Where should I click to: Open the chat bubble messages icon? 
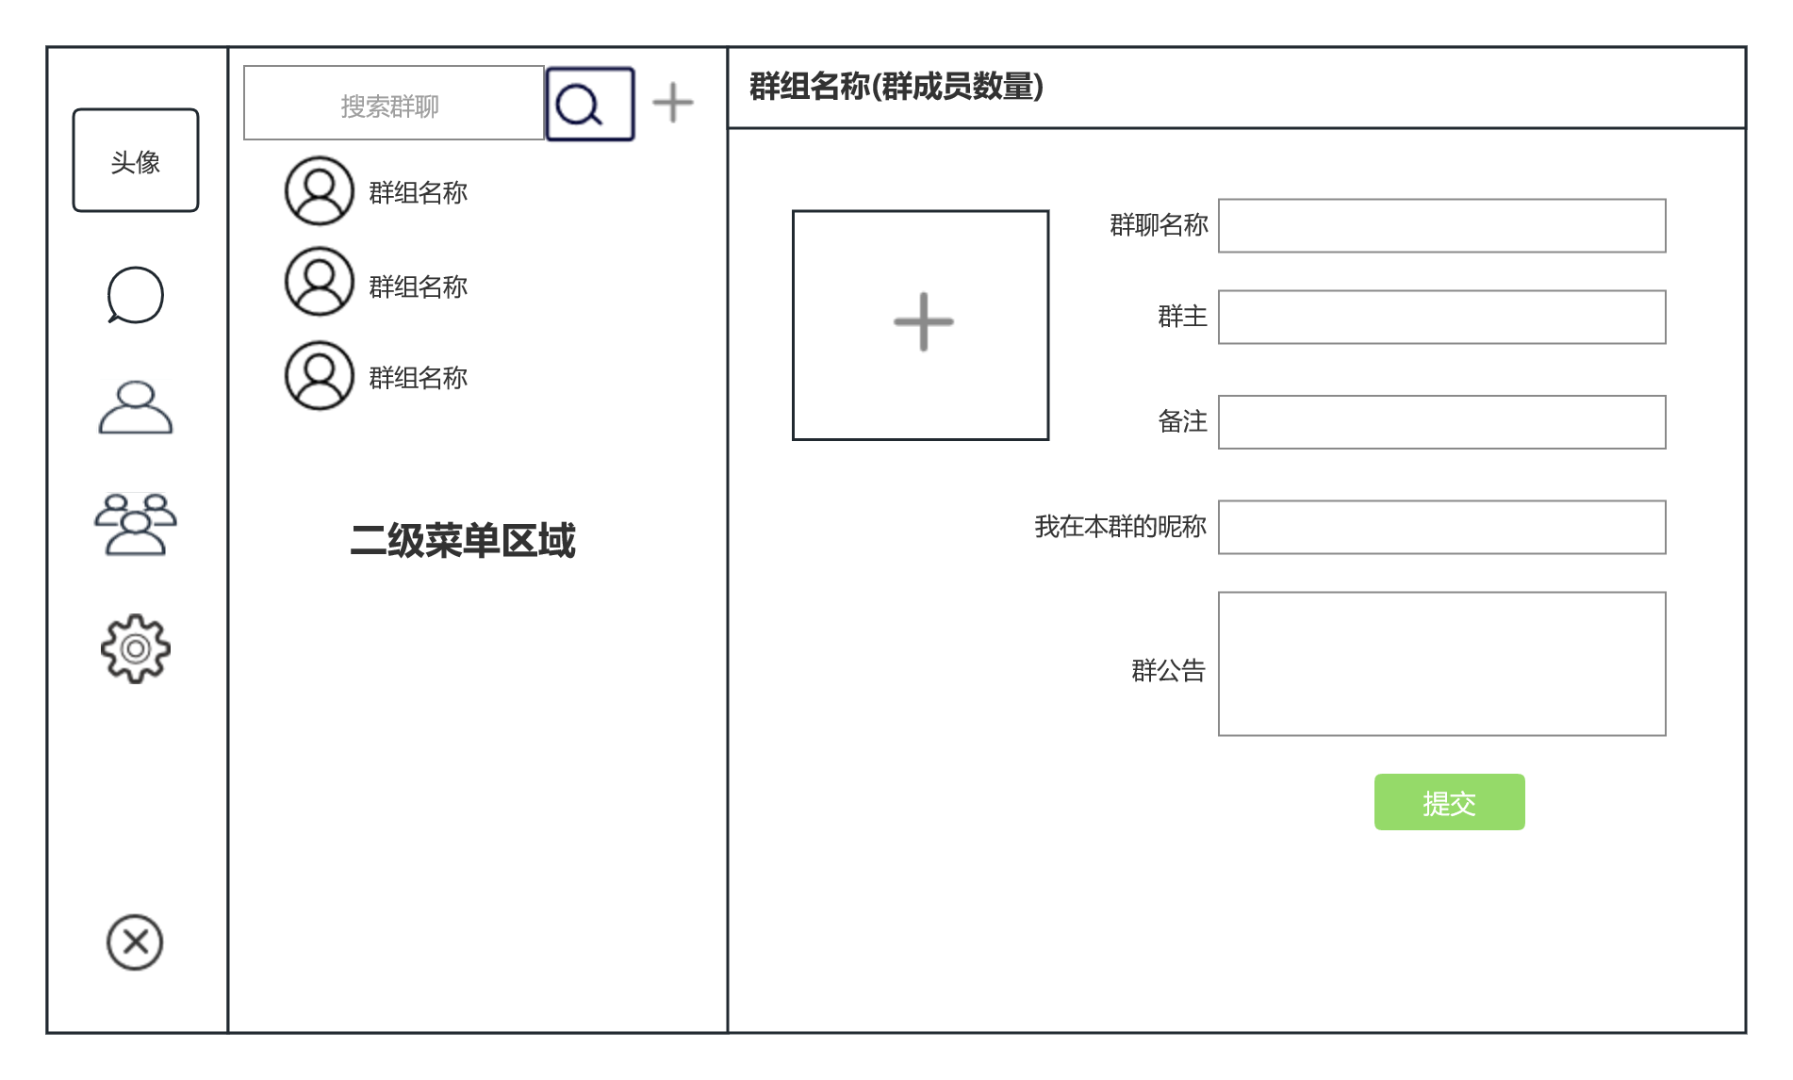[136, 295]
